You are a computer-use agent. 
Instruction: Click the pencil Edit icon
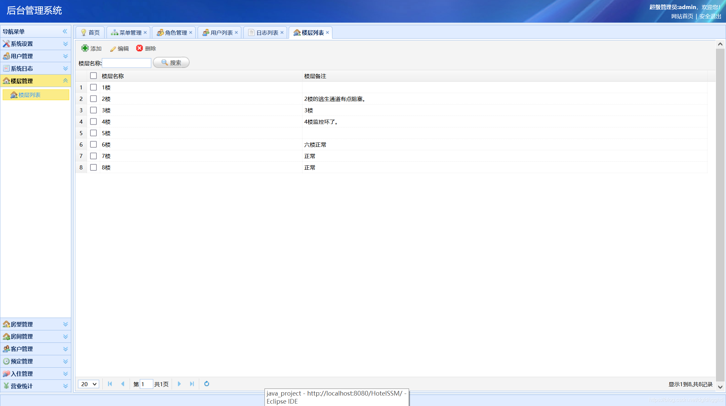tap(113, 49)
